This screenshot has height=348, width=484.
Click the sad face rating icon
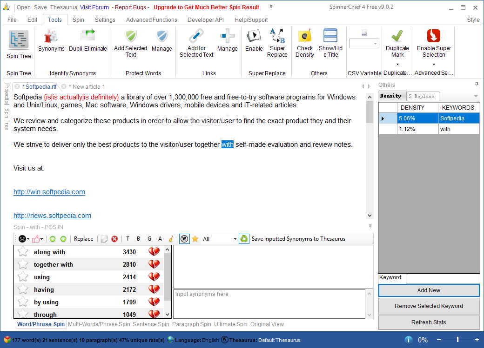click(22, 239)
